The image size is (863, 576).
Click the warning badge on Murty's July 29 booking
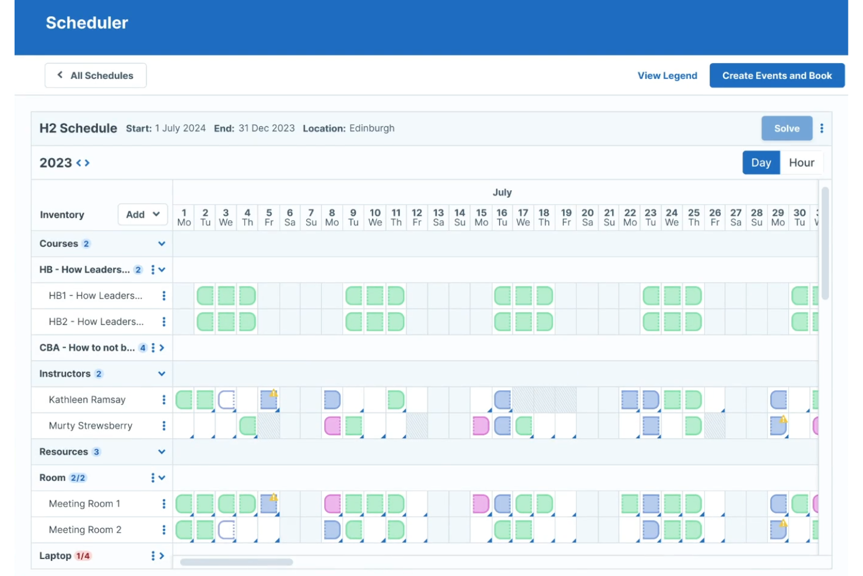784,419
